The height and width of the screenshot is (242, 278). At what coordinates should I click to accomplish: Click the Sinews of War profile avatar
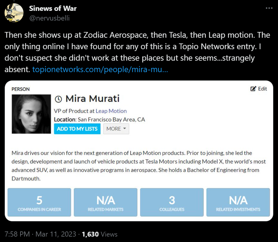14,13
